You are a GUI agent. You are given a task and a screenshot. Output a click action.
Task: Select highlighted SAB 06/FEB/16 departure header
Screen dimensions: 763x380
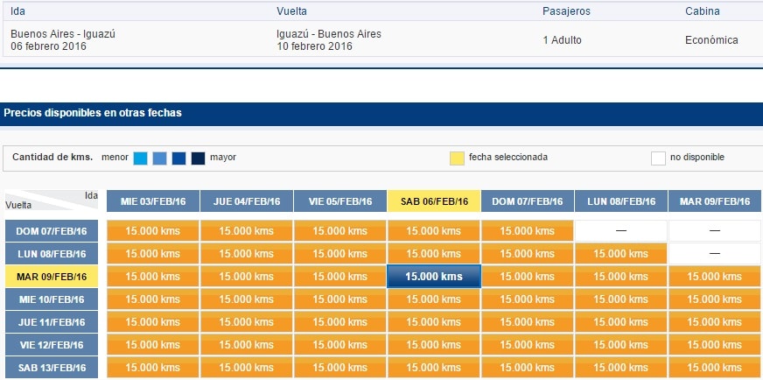(x=434, y=201)
